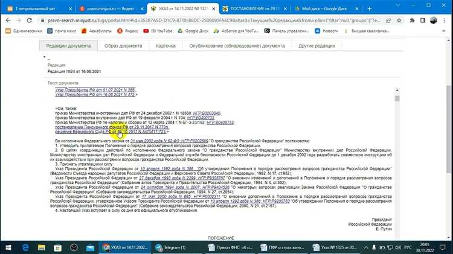Select the 'Карточка' page tab
This screenshot has width=453, height=254.
point(165,46)
